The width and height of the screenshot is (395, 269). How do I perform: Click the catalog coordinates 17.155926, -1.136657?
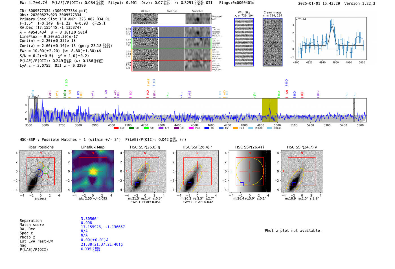coord(103,227)
